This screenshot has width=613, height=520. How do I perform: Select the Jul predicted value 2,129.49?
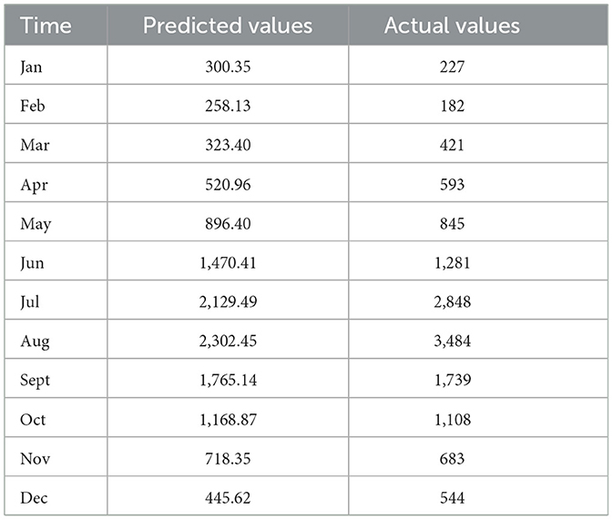tap(228, 301)
